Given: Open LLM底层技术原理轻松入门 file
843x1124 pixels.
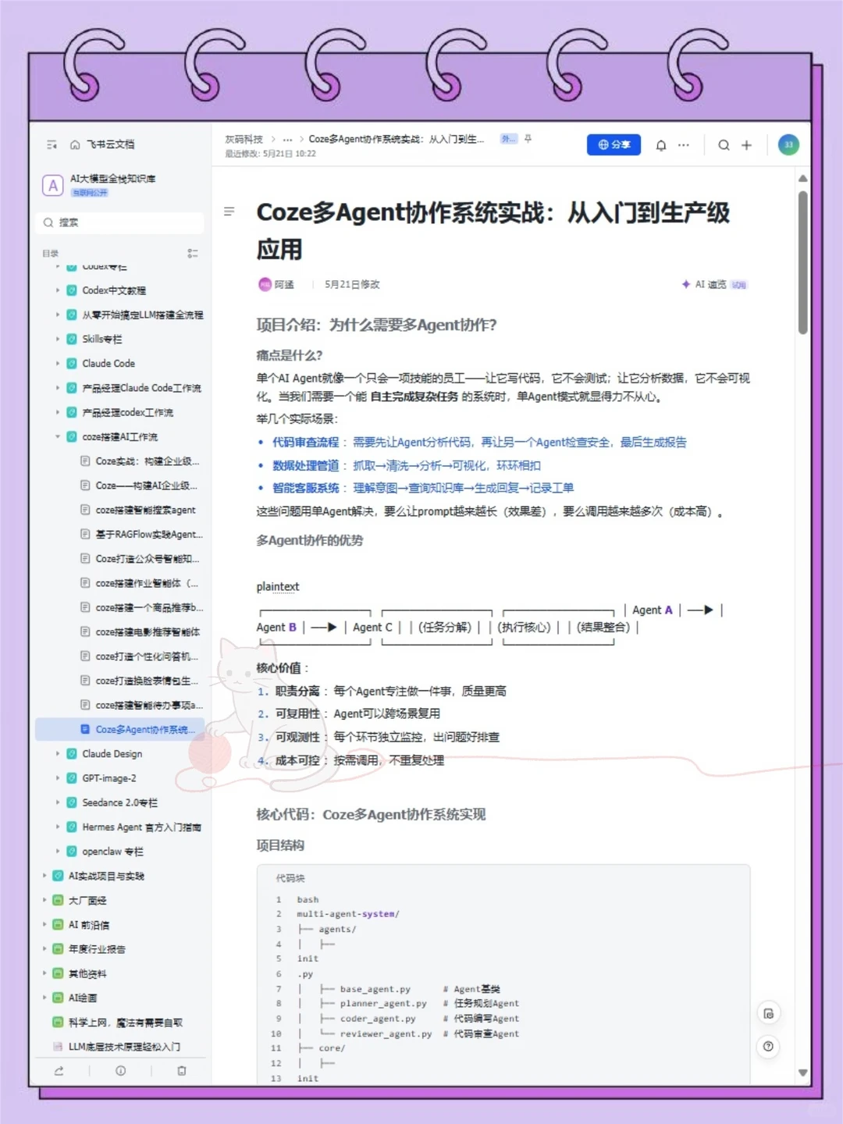Looking at the screenshot, I should click(x=124, y=1047).
